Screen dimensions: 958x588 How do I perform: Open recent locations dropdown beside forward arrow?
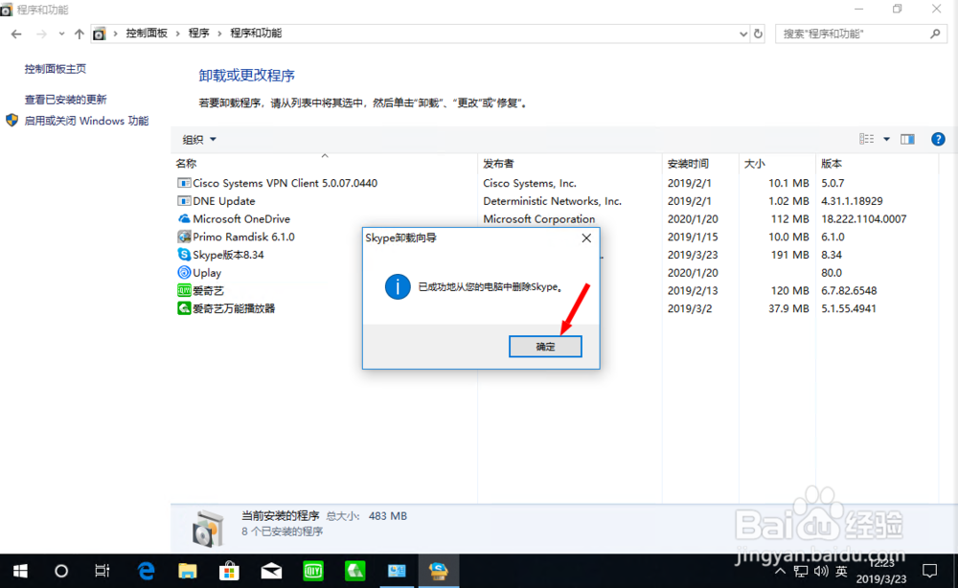click(x=61, y=34)
